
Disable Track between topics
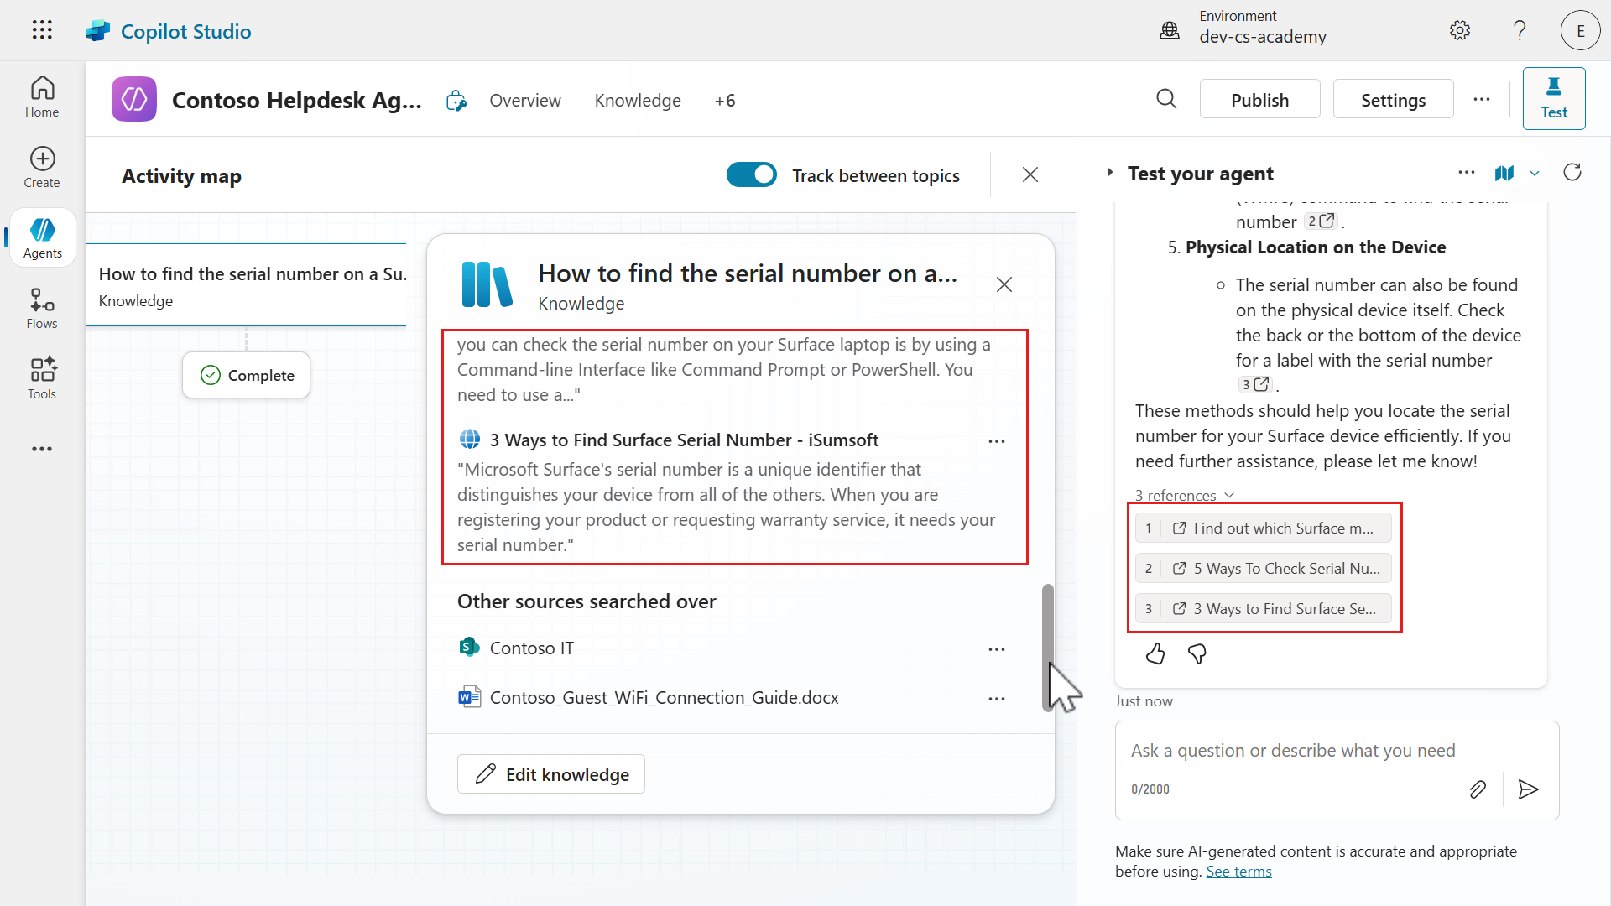point(751,174)
